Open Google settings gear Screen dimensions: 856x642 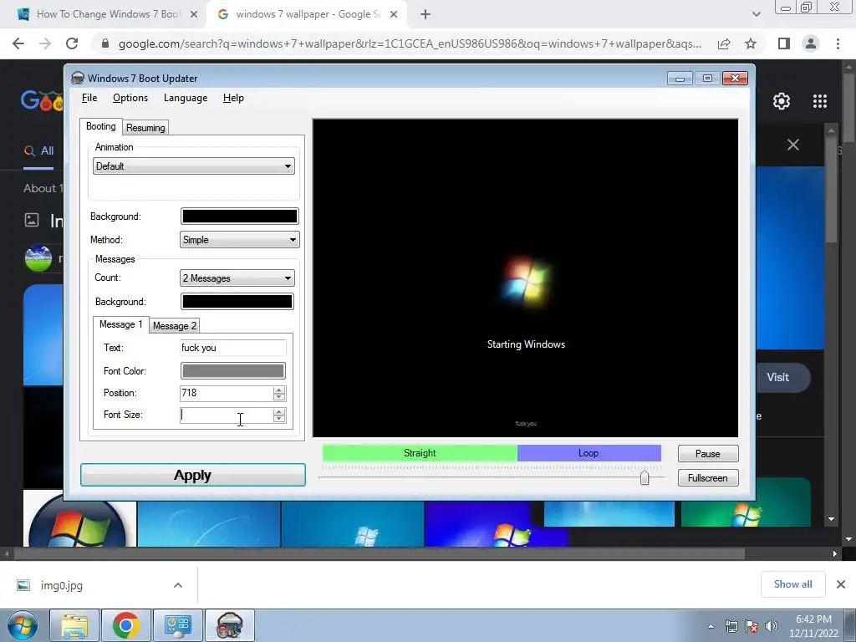[782, 101]
